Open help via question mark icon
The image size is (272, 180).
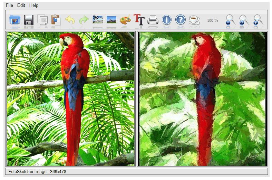pos(181,20)
